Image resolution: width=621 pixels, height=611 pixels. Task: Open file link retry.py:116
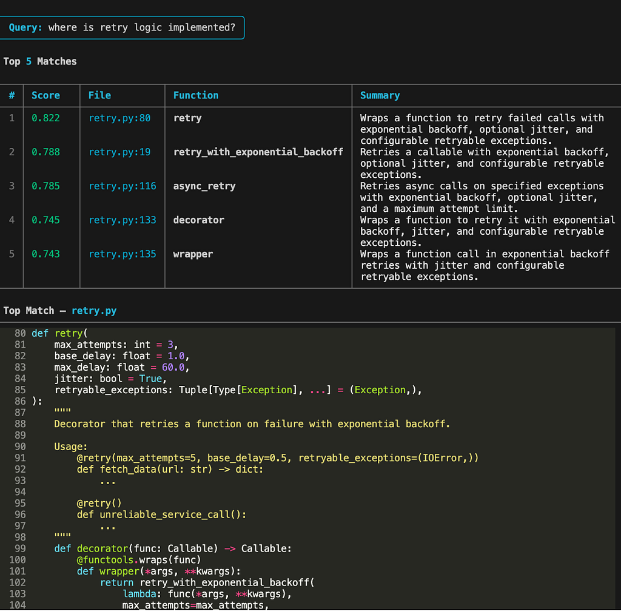click(123, 186)
